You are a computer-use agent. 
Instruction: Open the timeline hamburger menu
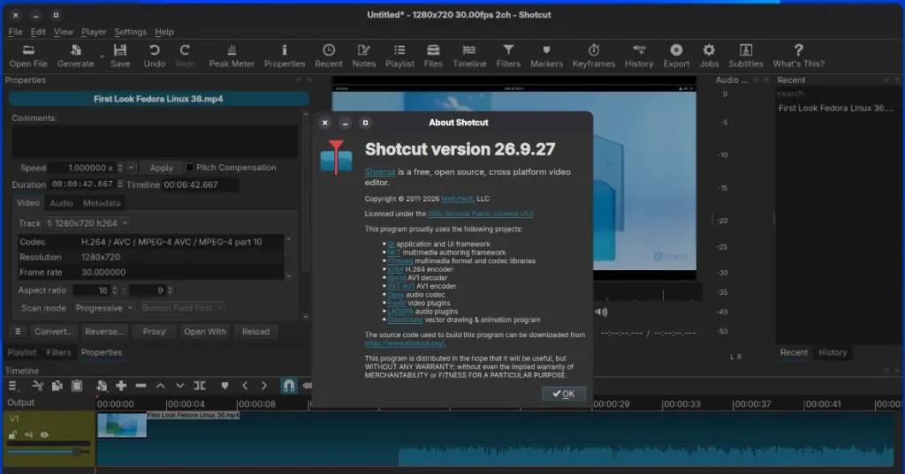click(12, 386)
